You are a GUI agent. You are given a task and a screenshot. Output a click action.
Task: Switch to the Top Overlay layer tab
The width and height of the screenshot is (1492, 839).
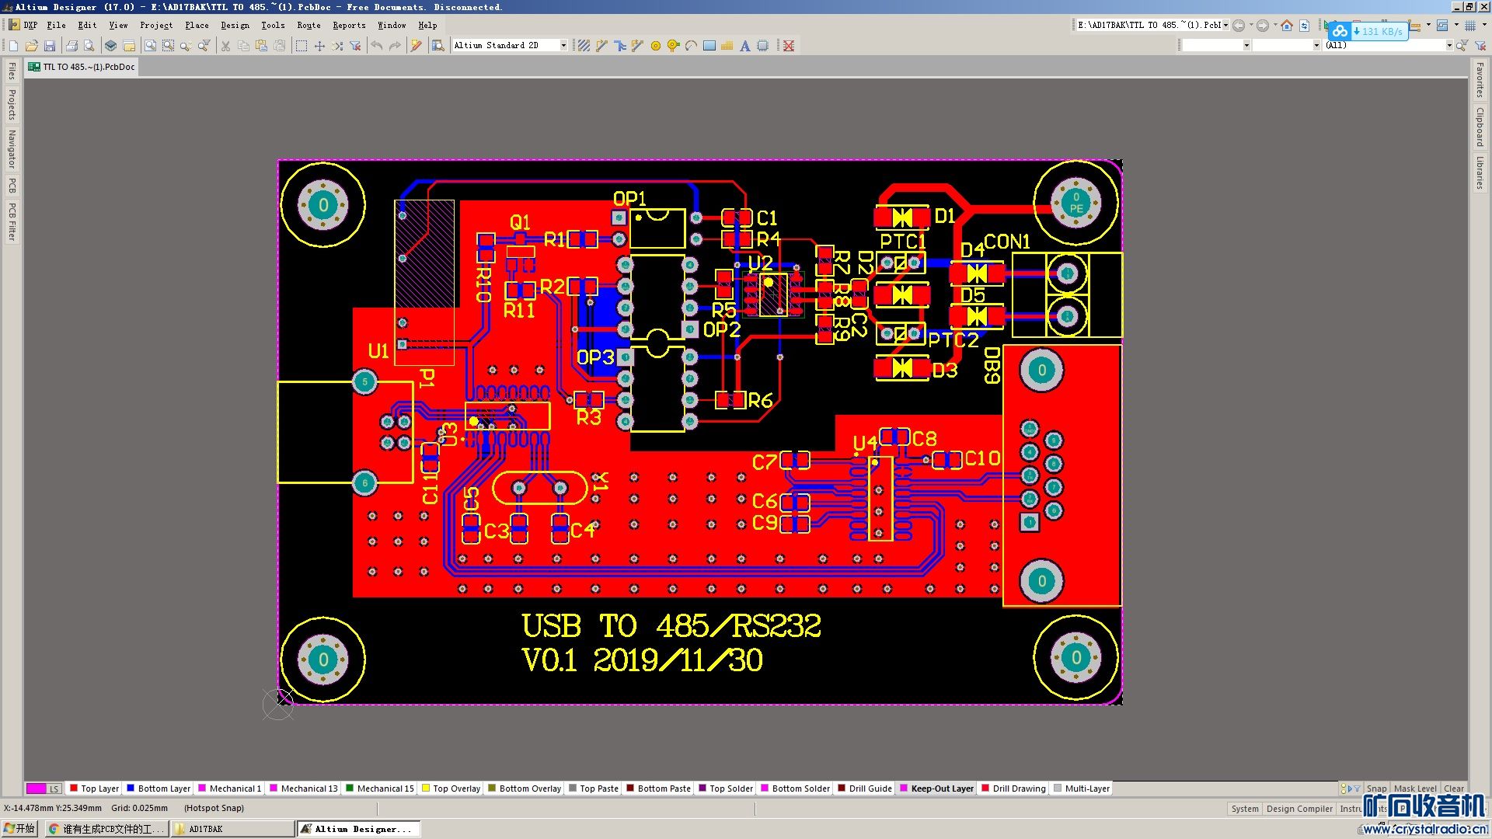451,789
